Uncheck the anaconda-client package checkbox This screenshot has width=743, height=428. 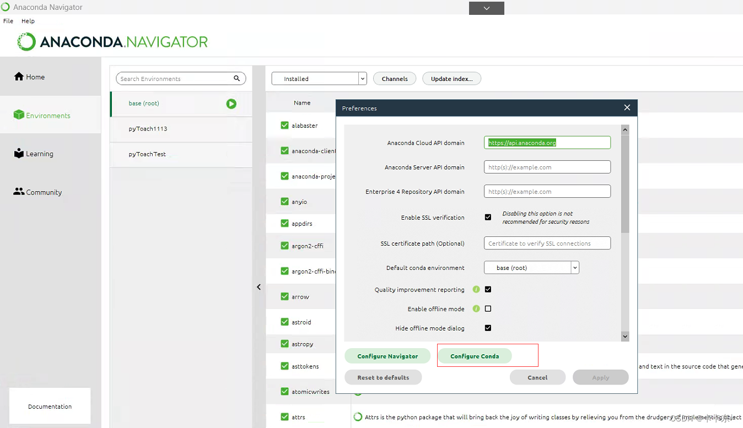[284, 150]
